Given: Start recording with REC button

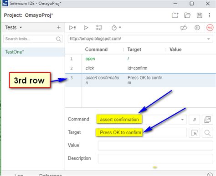Looking at the screenshot, I should coord(210,28).
